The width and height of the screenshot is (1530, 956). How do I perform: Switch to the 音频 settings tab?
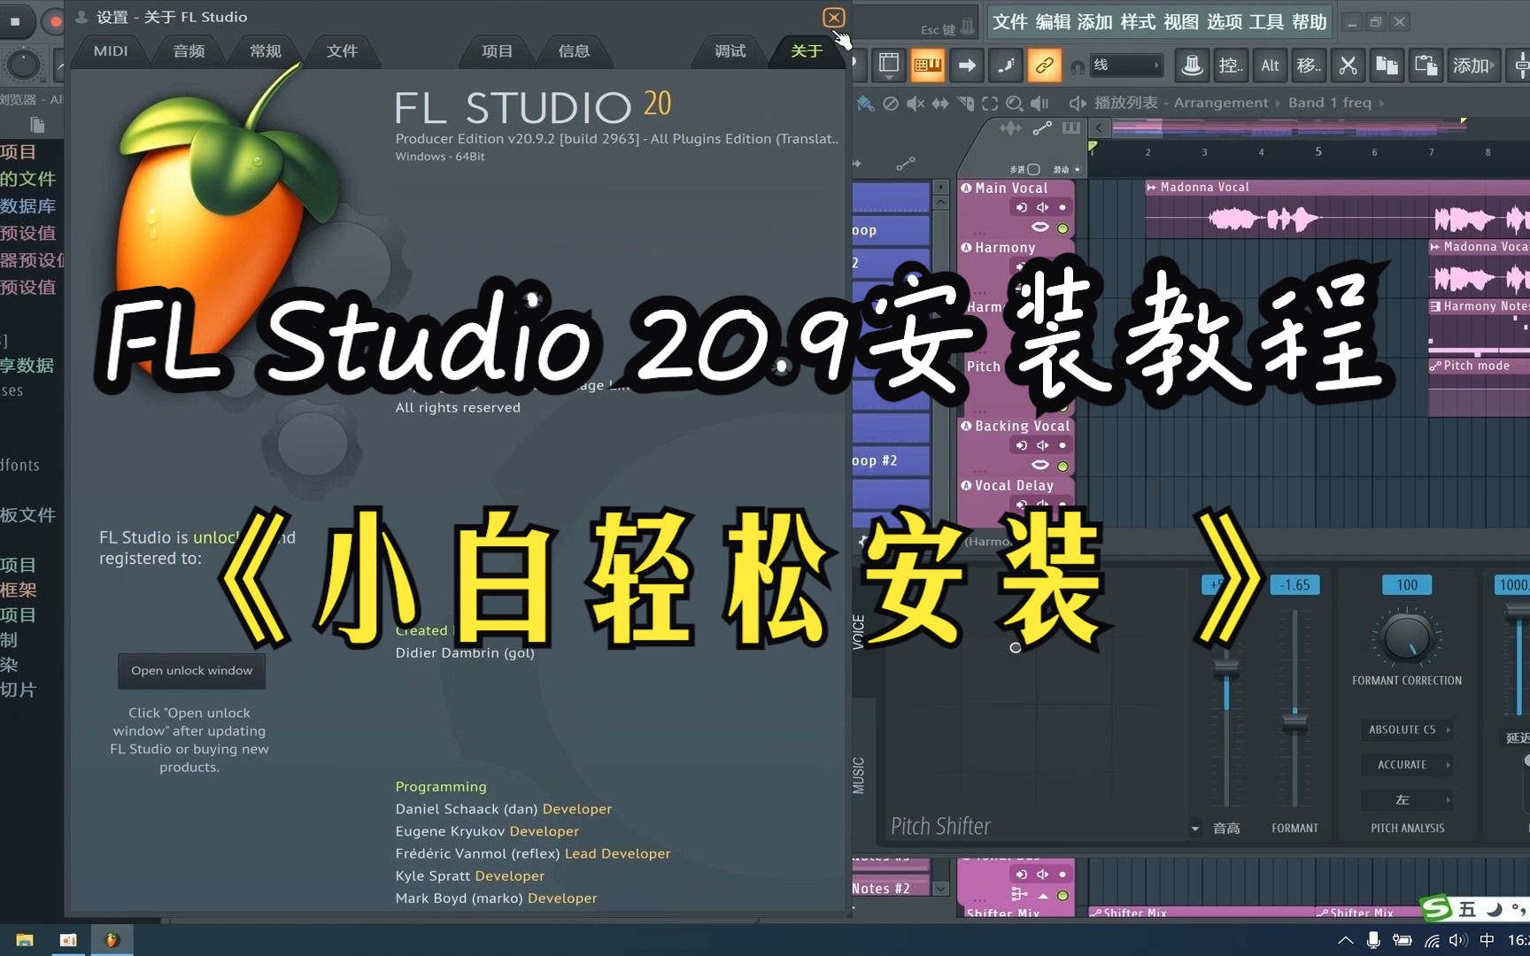189,51
